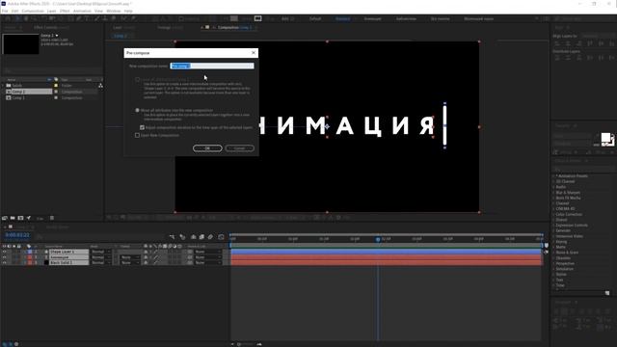
Task: Toggle the Draft 3D timeline icon
Action: [182, 237]
